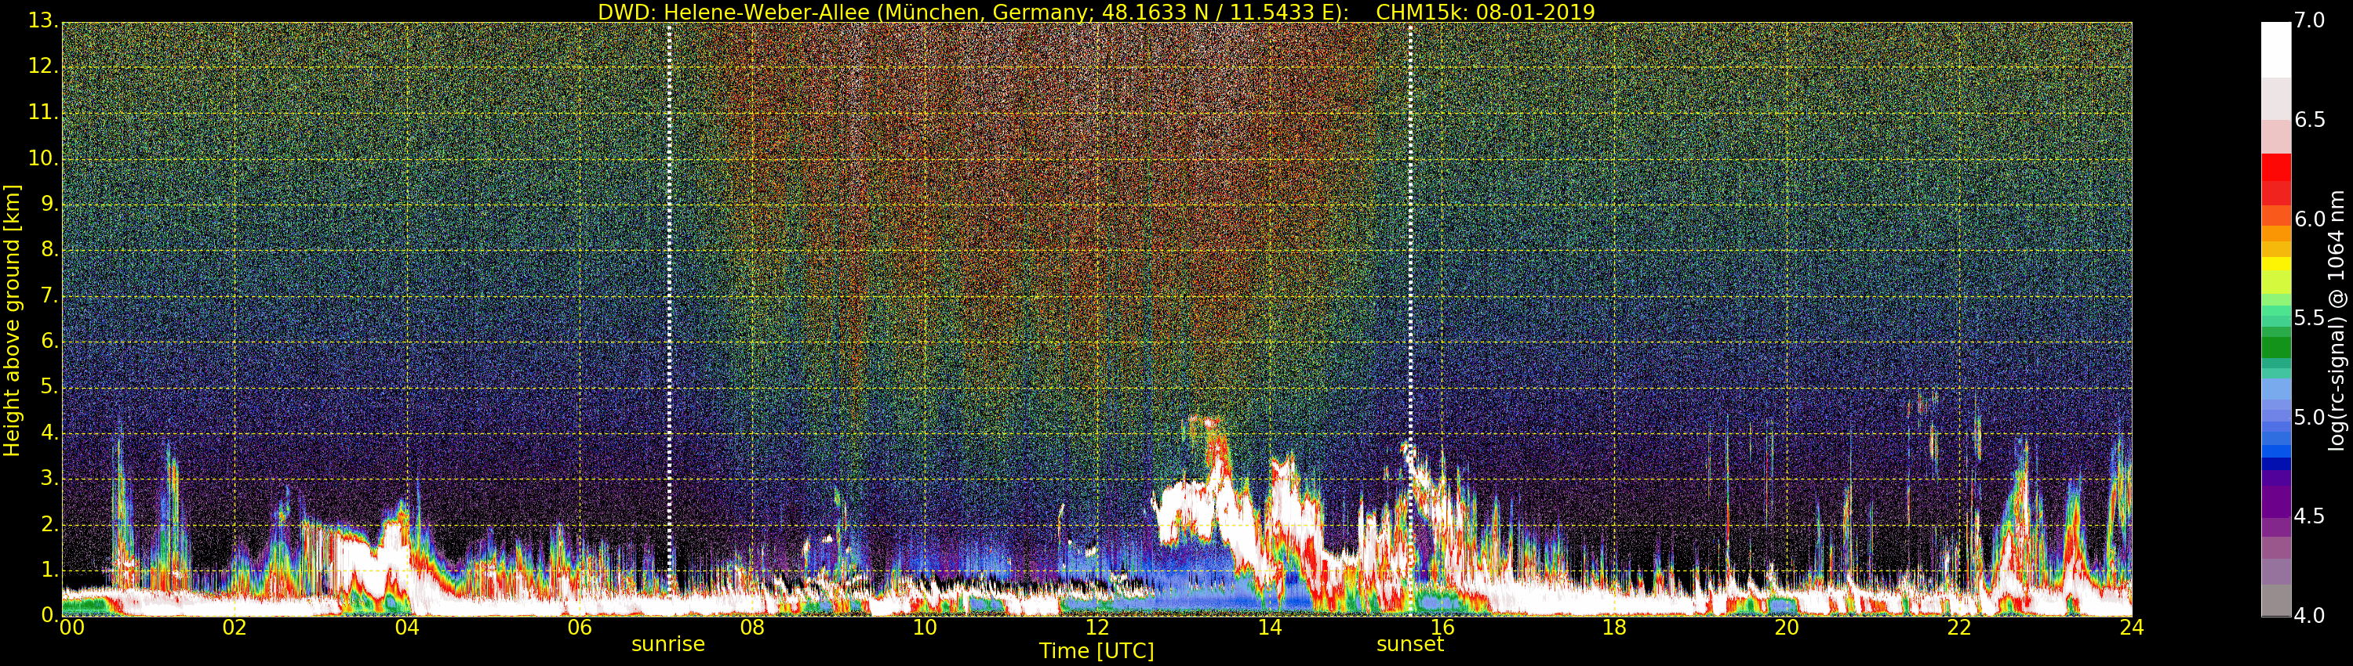Viewport: 2353px width, 666px height.
Task: Click colorbar value '4.5'
Action: tap(2310, 516)
